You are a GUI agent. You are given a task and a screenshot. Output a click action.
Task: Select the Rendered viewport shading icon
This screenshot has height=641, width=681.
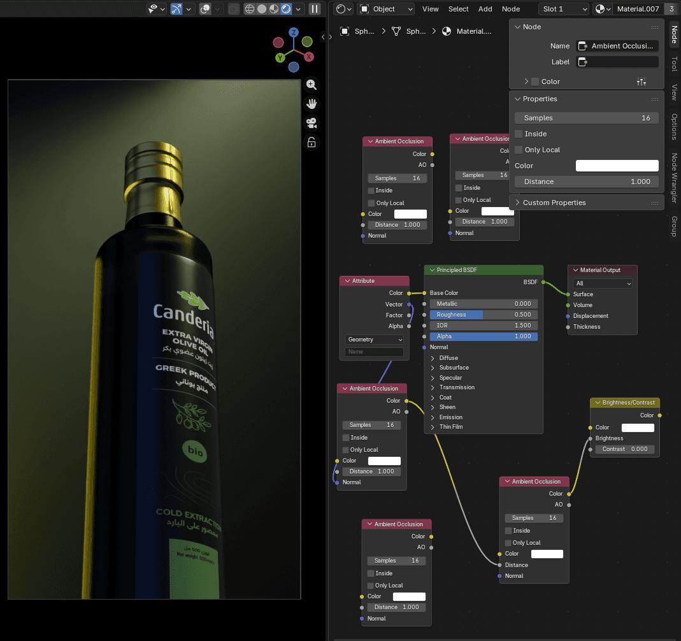pos(285,9)
